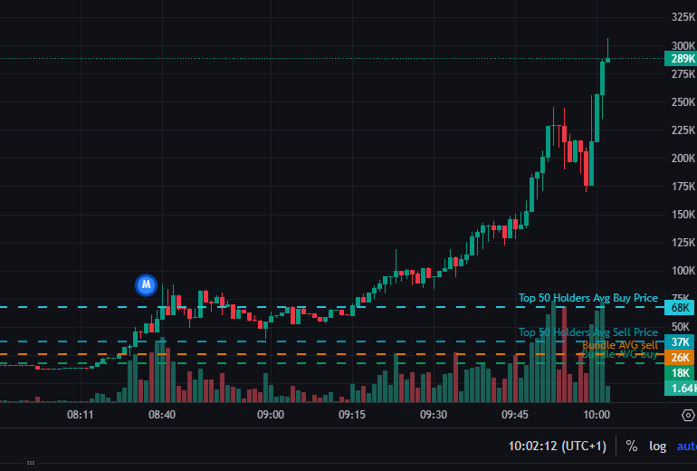Click the 250K price axis label
This screenshot has height=471, width=697.
(683, 102)
